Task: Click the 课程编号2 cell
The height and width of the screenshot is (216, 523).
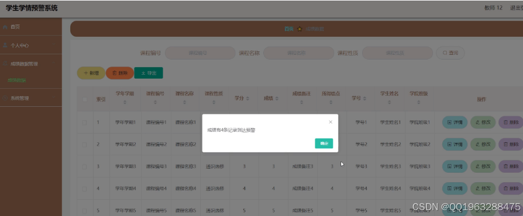Action: pos(156,144)
